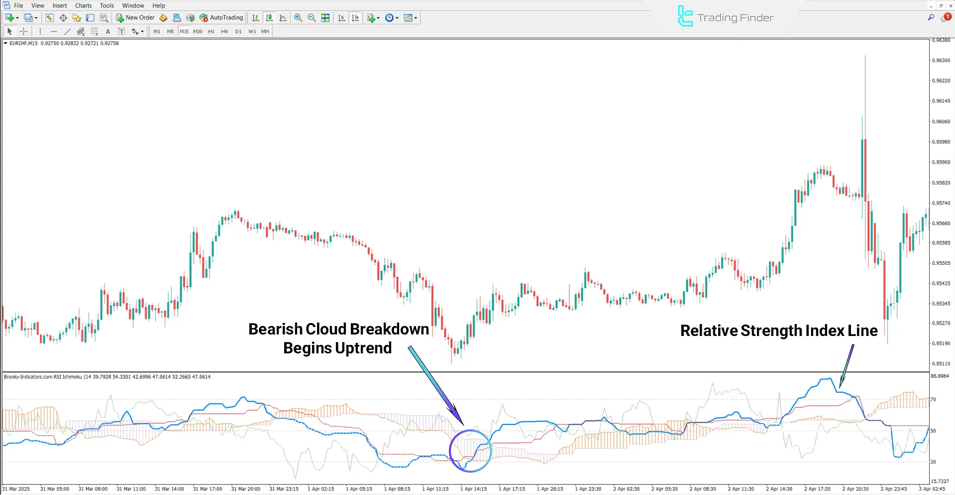955x495 pixels.
Task: Toggle the chart shift from right edge
Action: click(x=355, y=17)
